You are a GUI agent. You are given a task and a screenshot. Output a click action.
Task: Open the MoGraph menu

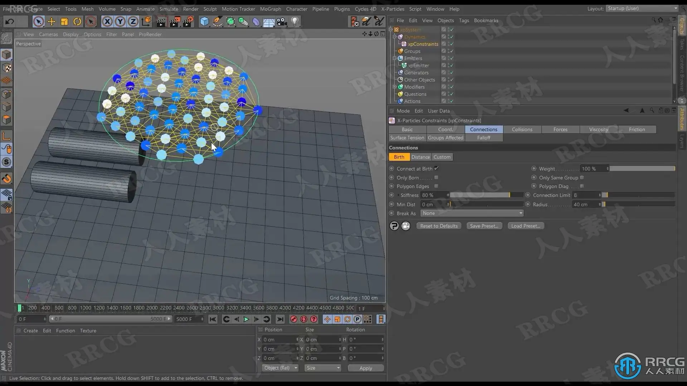[270, 9]
